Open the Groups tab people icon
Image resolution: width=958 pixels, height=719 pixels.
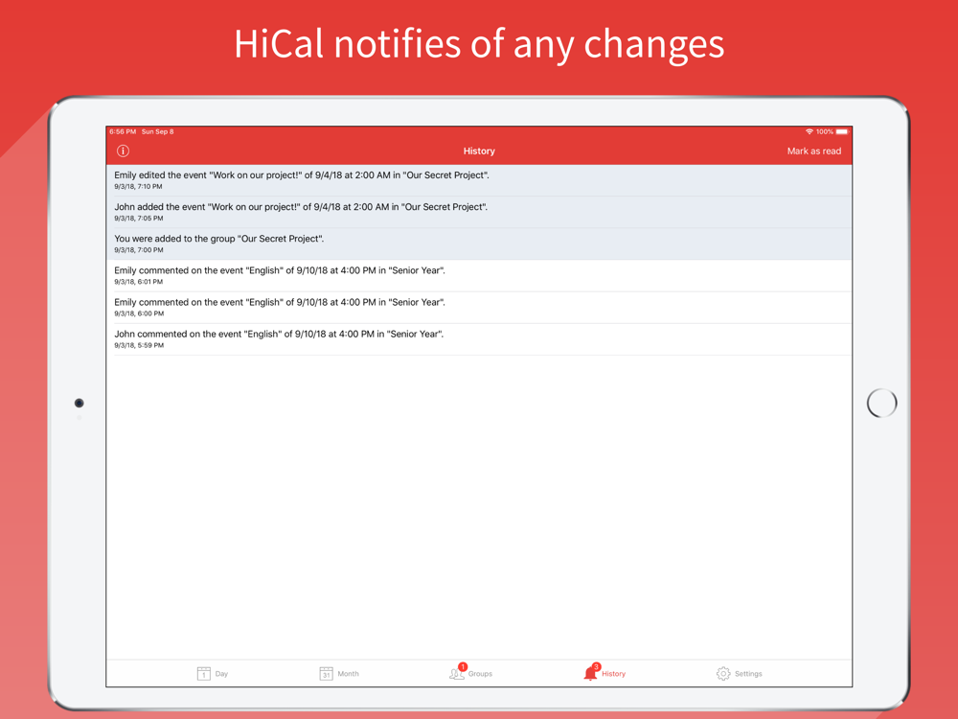456,673
